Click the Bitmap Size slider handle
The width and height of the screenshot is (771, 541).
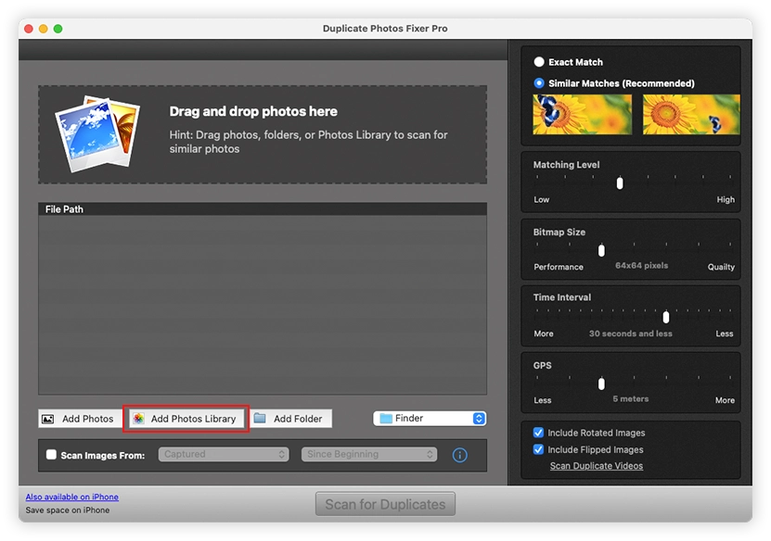pos(601,250)
